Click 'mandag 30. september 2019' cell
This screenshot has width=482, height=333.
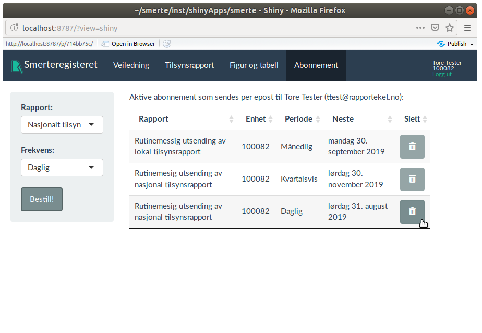click(x=359, y=147)
